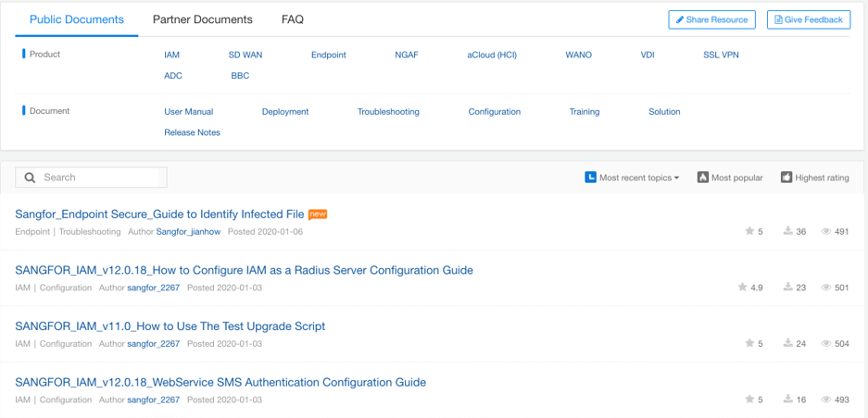Click the search magnifier icon
Image resolution: width=868 pixels, height=418 pixels.
point(31,178)
